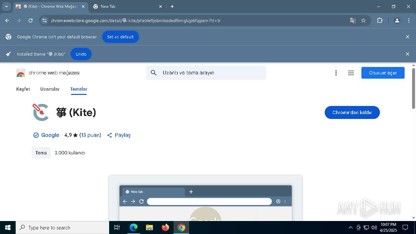The height and width of the screenshot is (234, 416).
Task: Open a new tab with plus button
Action: [x=172, y=6]
